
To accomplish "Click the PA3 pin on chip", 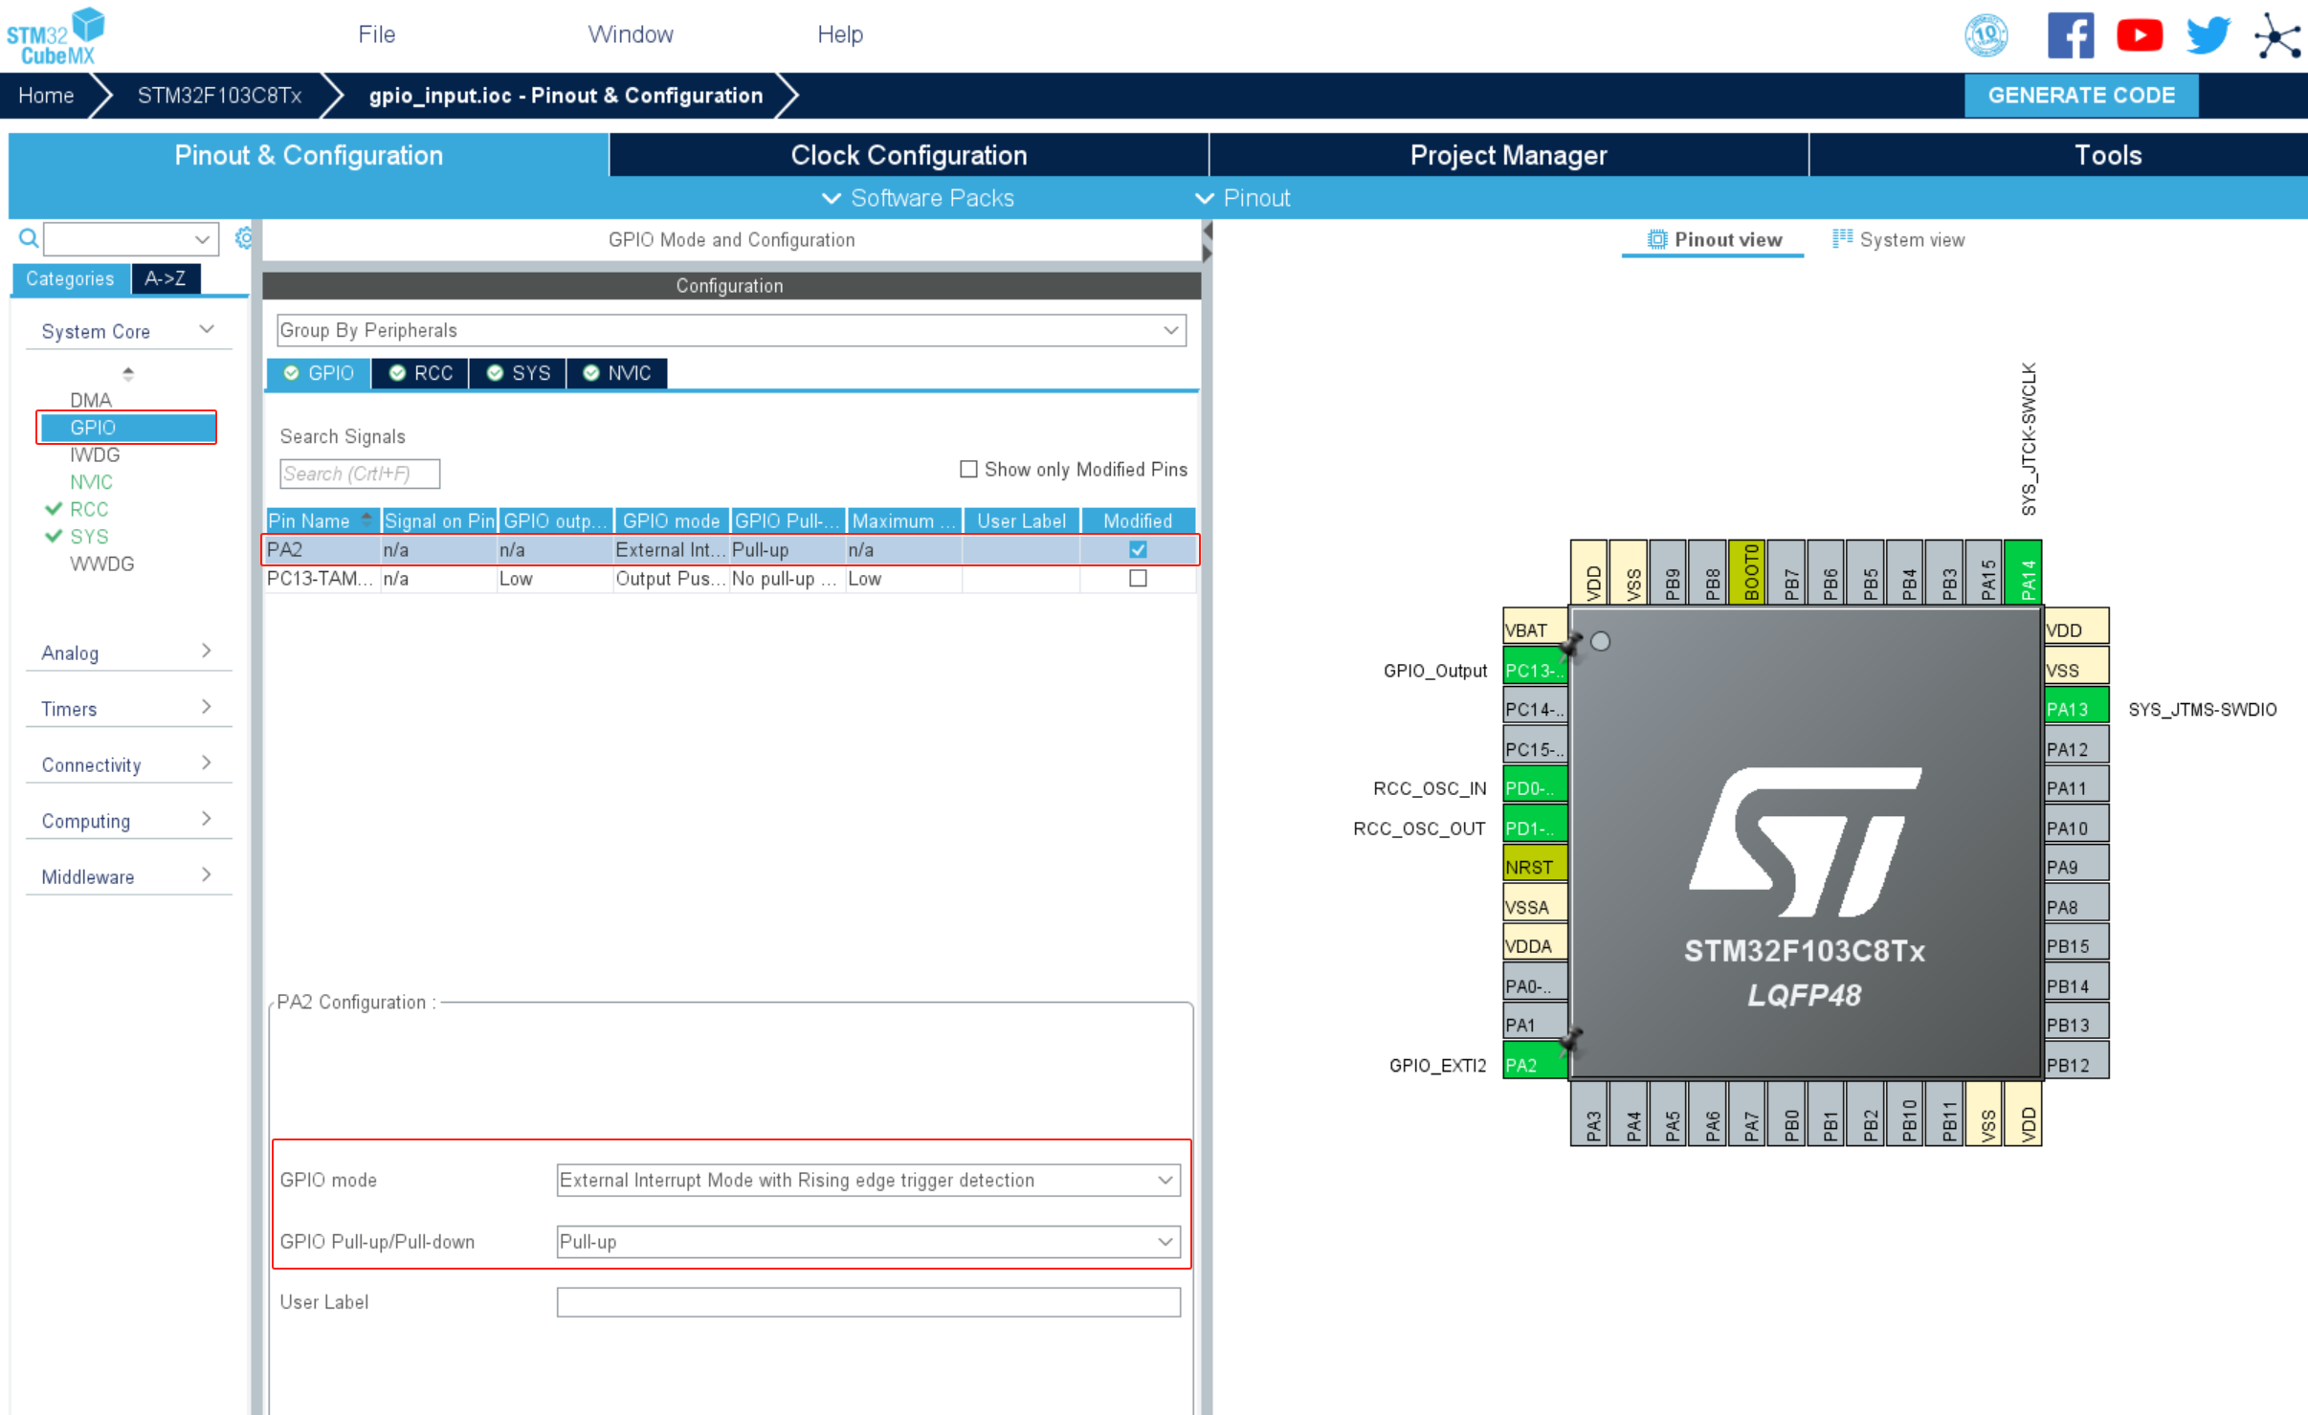I will point(1589,1114).
